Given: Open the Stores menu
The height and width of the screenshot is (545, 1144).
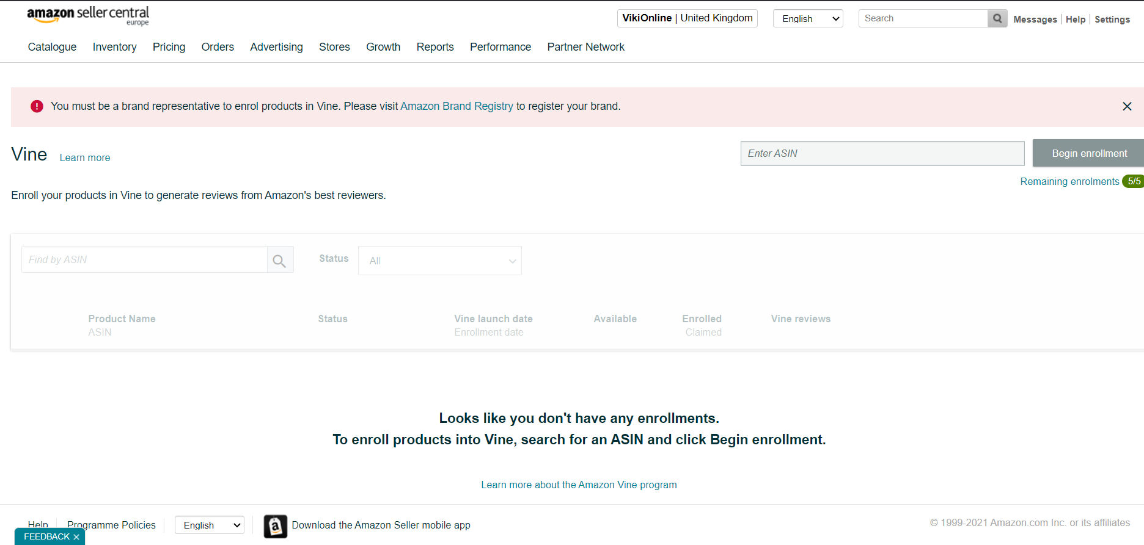Looking at the screenshot, I should point(334,47).
